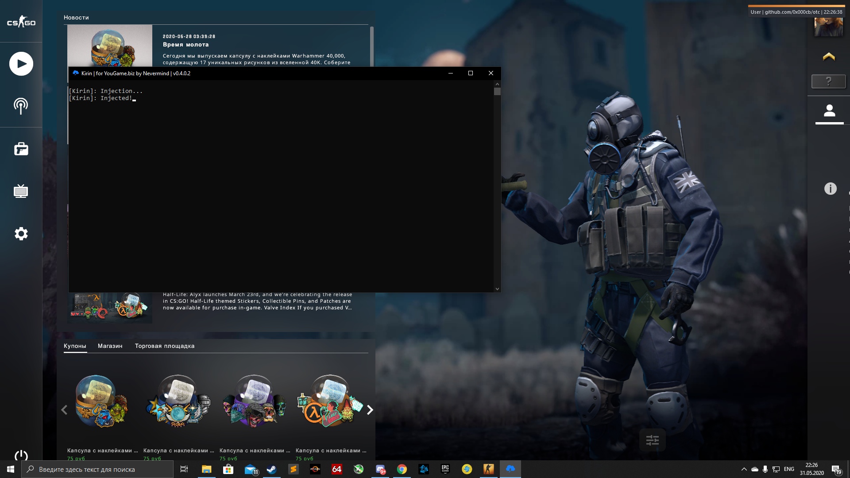Open the Action Center notifications

(836, 469)
